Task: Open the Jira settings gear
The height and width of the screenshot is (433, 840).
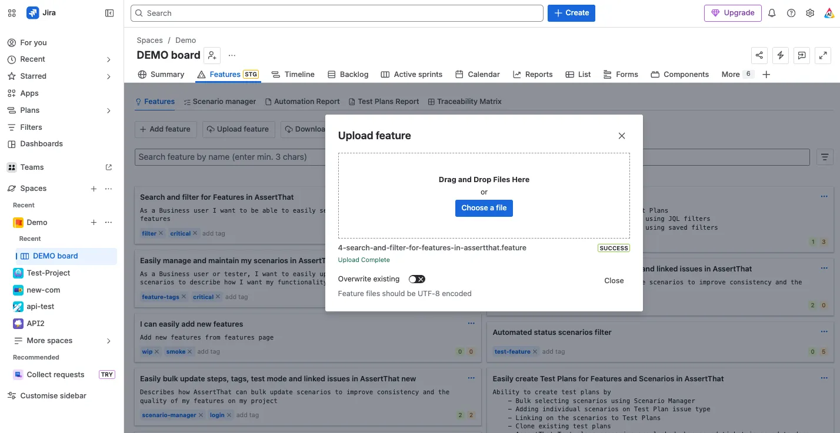Action: click(810, 13)
